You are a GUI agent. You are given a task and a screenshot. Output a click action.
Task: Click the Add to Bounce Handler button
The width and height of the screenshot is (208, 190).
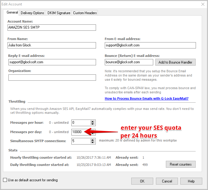point(175,62)
